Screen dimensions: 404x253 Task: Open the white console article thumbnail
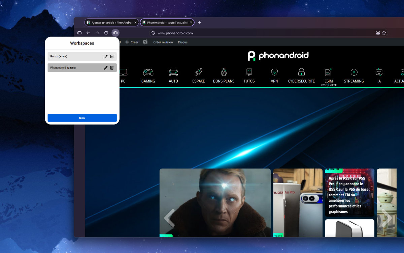[349, 228]
